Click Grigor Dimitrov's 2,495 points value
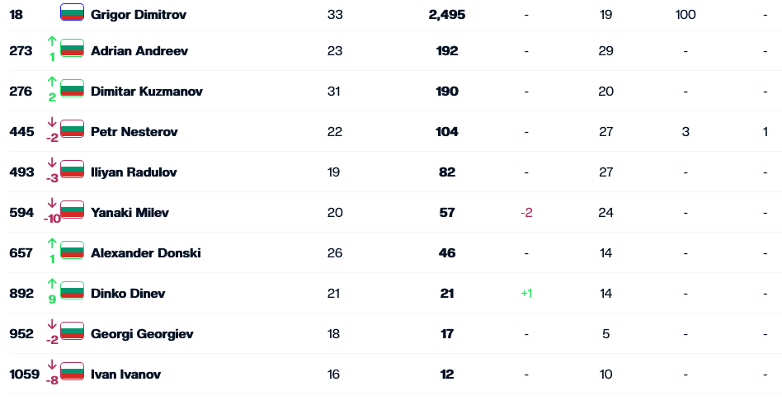Viewport: 782px width, 410px height. (447, 15)
